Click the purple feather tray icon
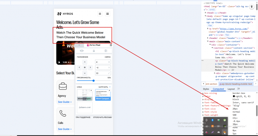 click(212, 132)
